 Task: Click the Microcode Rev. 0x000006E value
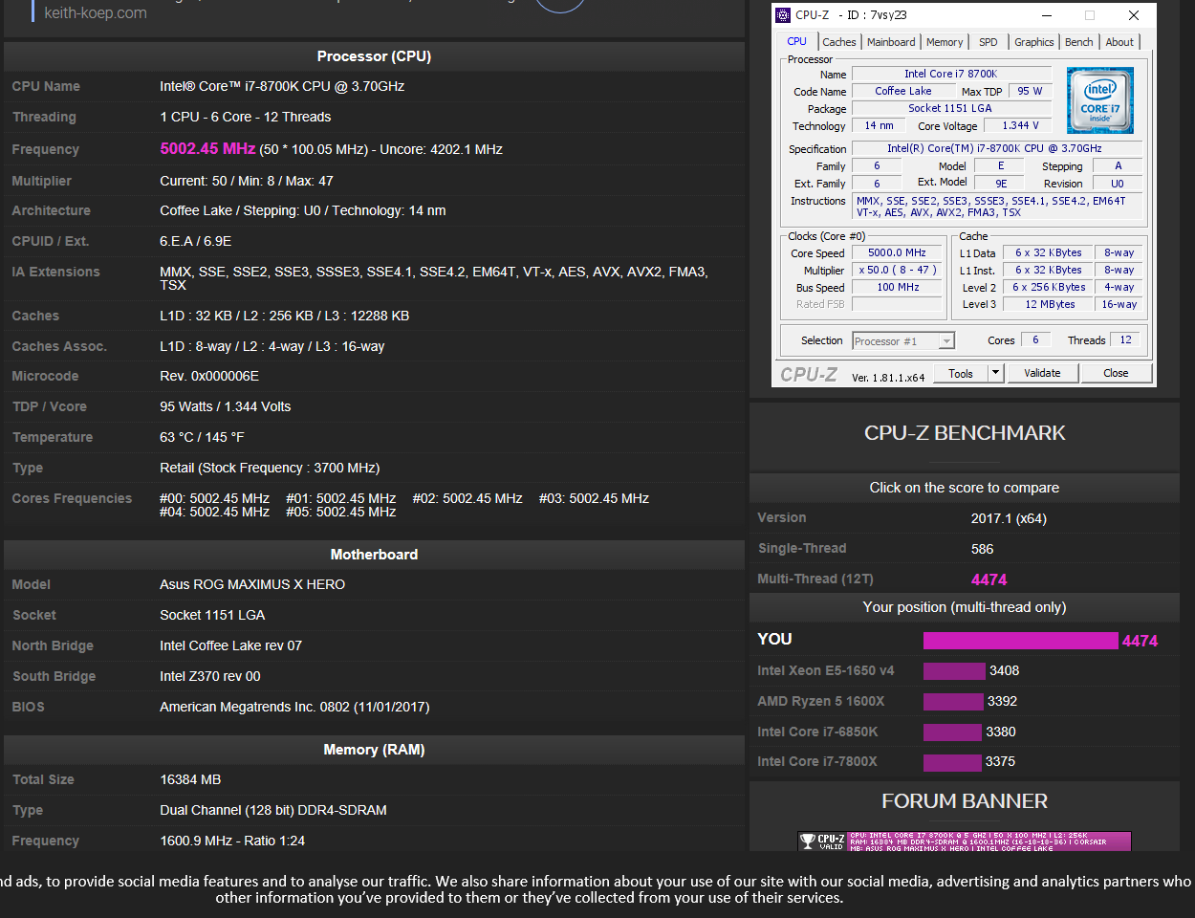coord(209,376)
